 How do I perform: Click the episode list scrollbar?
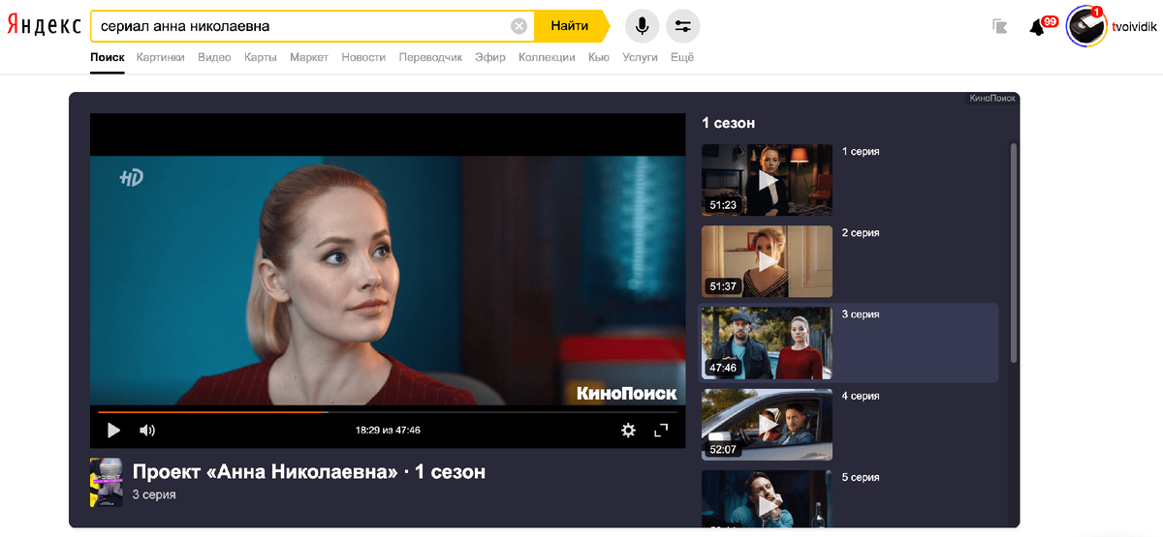click(x=1013, y=254)
